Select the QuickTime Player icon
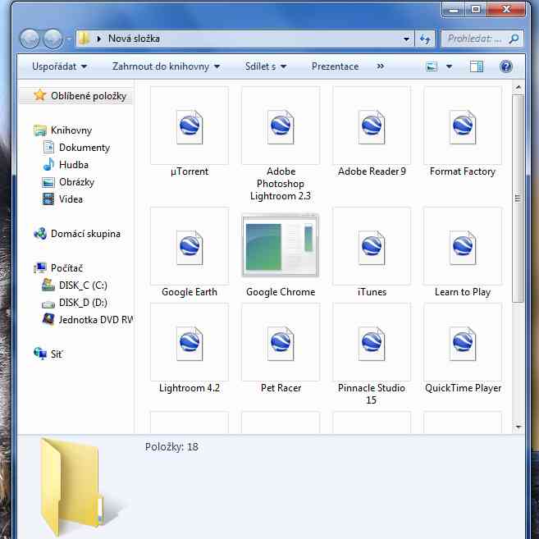 [463, 343]
